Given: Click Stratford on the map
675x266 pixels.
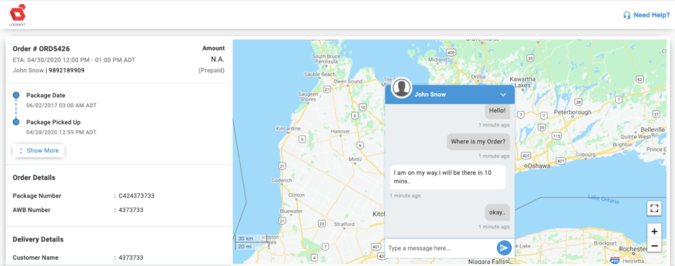Looking at the screenshot, I should (x=344, y=224).
